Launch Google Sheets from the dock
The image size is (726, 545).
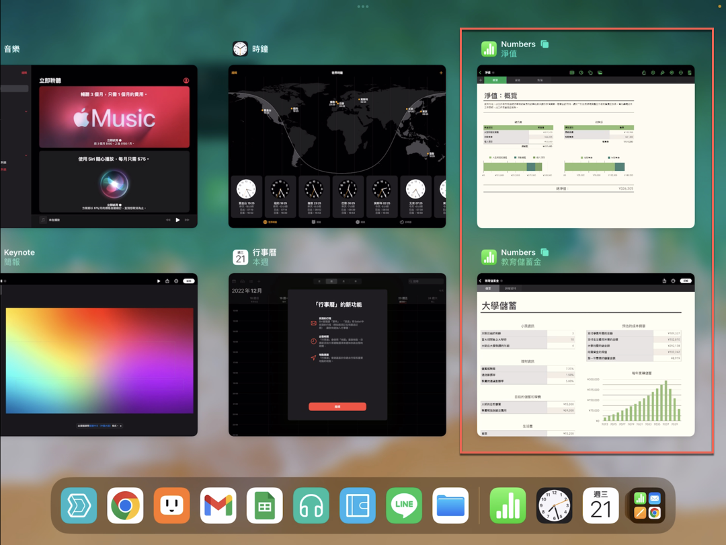pyautogui.click(x=264, y=505)
